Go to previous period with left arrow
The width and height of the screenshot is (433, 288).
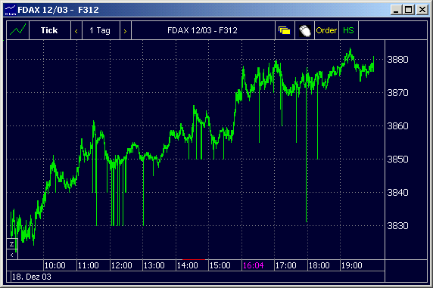(x=76, y=30)
